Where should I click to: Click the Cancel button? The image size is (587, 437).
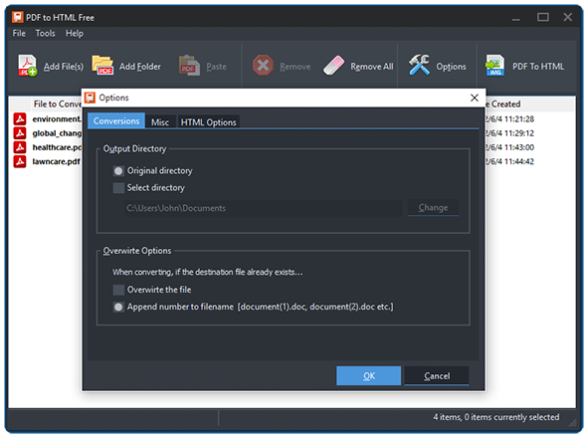pyautogui.click(x=437, y=375)
